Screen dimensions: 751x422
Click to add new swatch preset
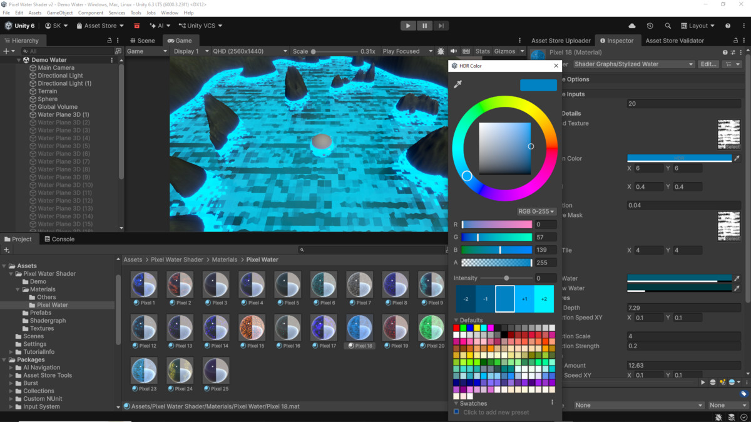496,412
